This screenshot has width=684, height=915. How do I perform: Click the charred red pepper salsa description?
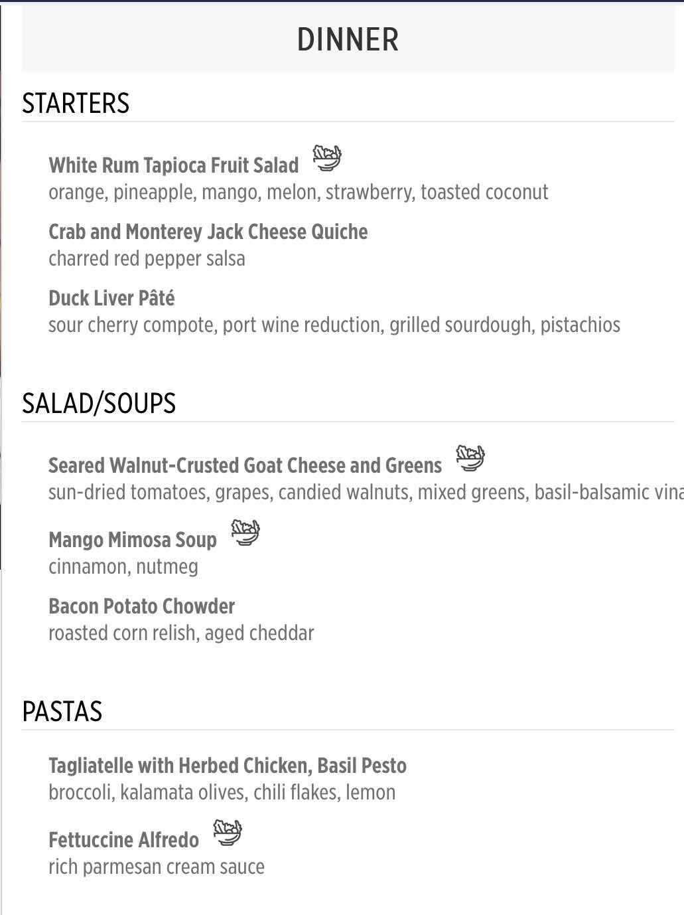147,258
